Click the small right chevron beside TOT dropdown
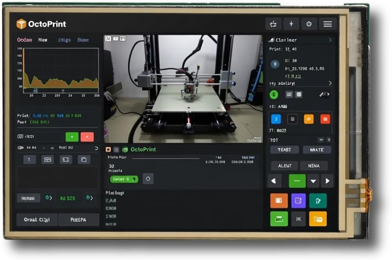 coord(329,140)
